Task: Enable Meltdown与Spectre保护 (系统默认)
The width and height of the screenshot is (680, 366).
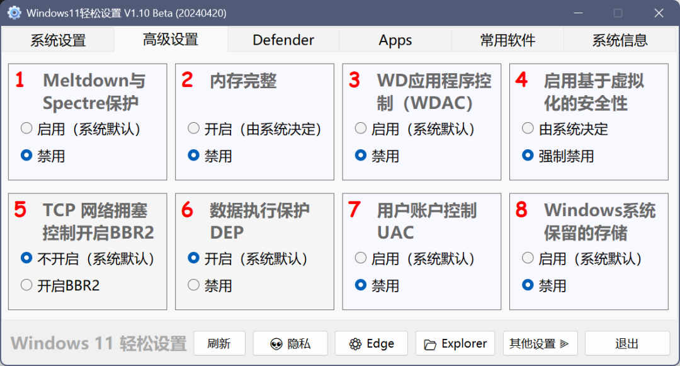Action: [x=26, y=129]
